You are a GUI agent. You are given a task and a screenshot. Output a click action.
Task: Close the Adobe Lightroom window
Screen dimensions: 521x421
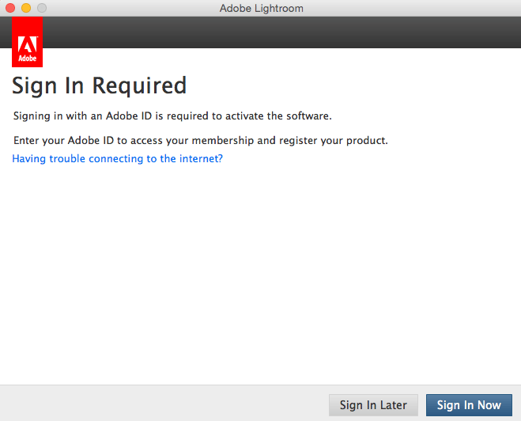point(10,8)
